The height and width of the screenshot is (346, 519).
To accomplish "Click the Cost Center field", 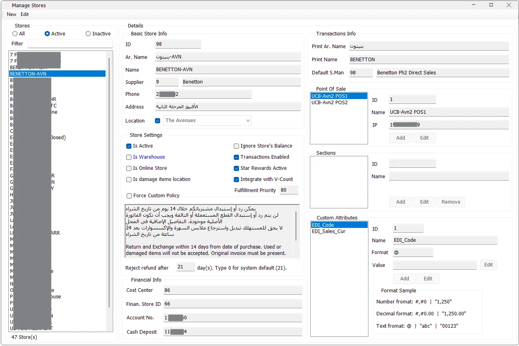I will (233, 291).
